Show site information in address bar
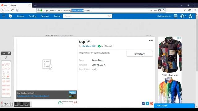Screen dimensions: 198x111 [x=38, y=10]
